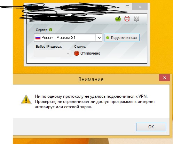Click the red Отключено status indicator
Screen dimensions: 173x144
[77, 53]
